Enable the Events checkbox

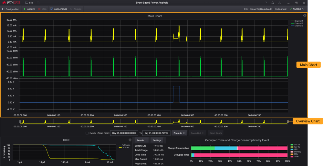tap(87, 133)
